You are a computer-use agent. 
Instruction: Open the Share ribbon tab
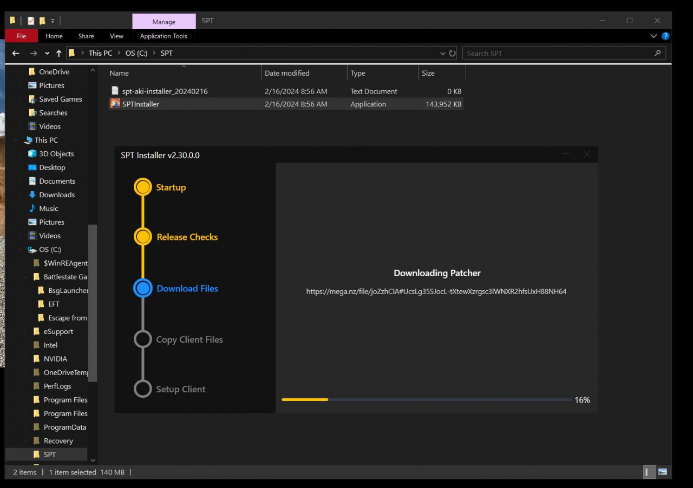click(x=86, y=36)
